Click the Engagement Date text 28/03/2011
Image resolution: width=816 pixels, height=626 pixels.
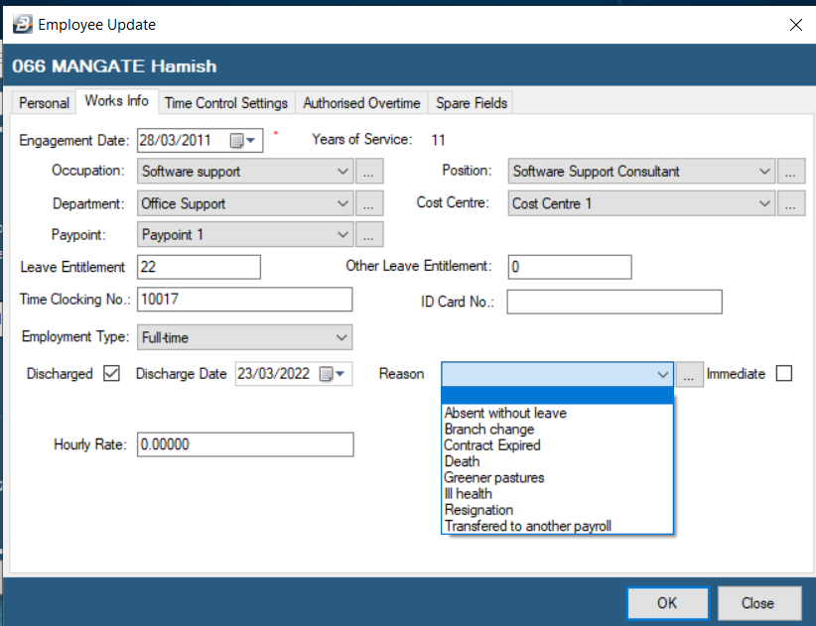tap(176, 141)
